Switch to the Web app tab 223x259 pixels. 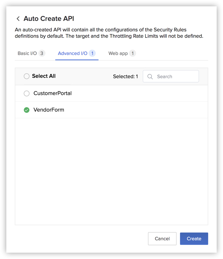pyautogui.click(x=118, y=53)
